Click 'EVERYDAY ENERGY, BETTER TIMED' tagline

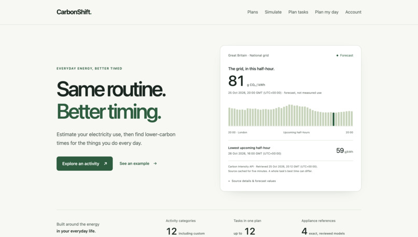[x=89, y=68]
